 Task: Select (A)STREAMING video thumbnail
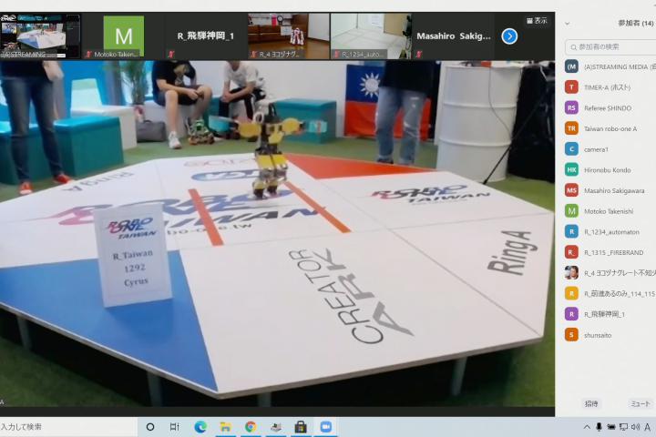(x=41, y=36)
